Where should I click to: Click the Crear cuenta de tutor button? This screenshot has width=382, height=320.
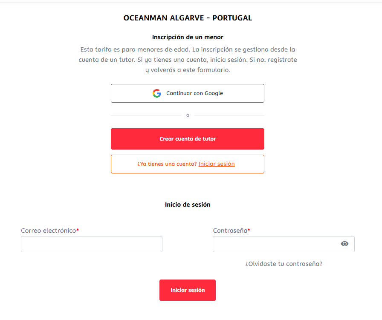coord(188,139)
